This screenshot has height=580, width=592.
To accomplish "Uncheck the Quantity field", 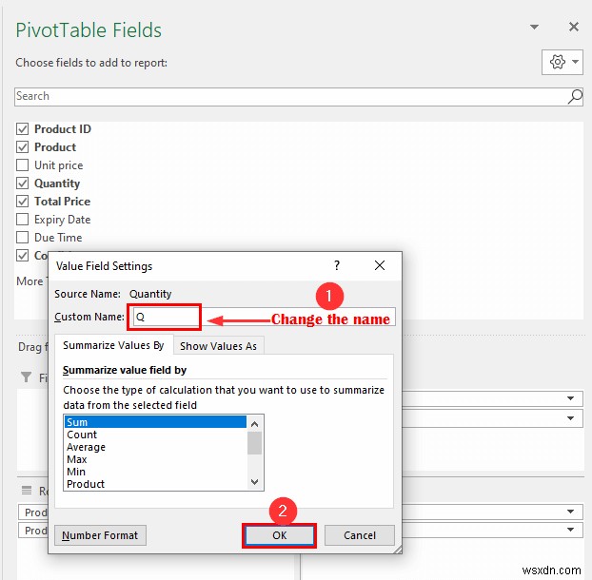I will (x=22, y=184).
